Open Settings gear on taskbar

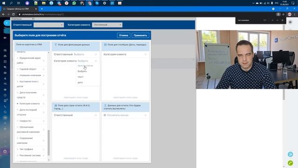(x=104, y=3)
